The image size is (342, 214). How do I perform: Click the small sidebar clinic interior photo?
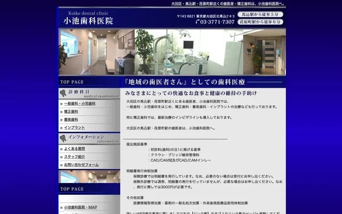pos(89,176)
